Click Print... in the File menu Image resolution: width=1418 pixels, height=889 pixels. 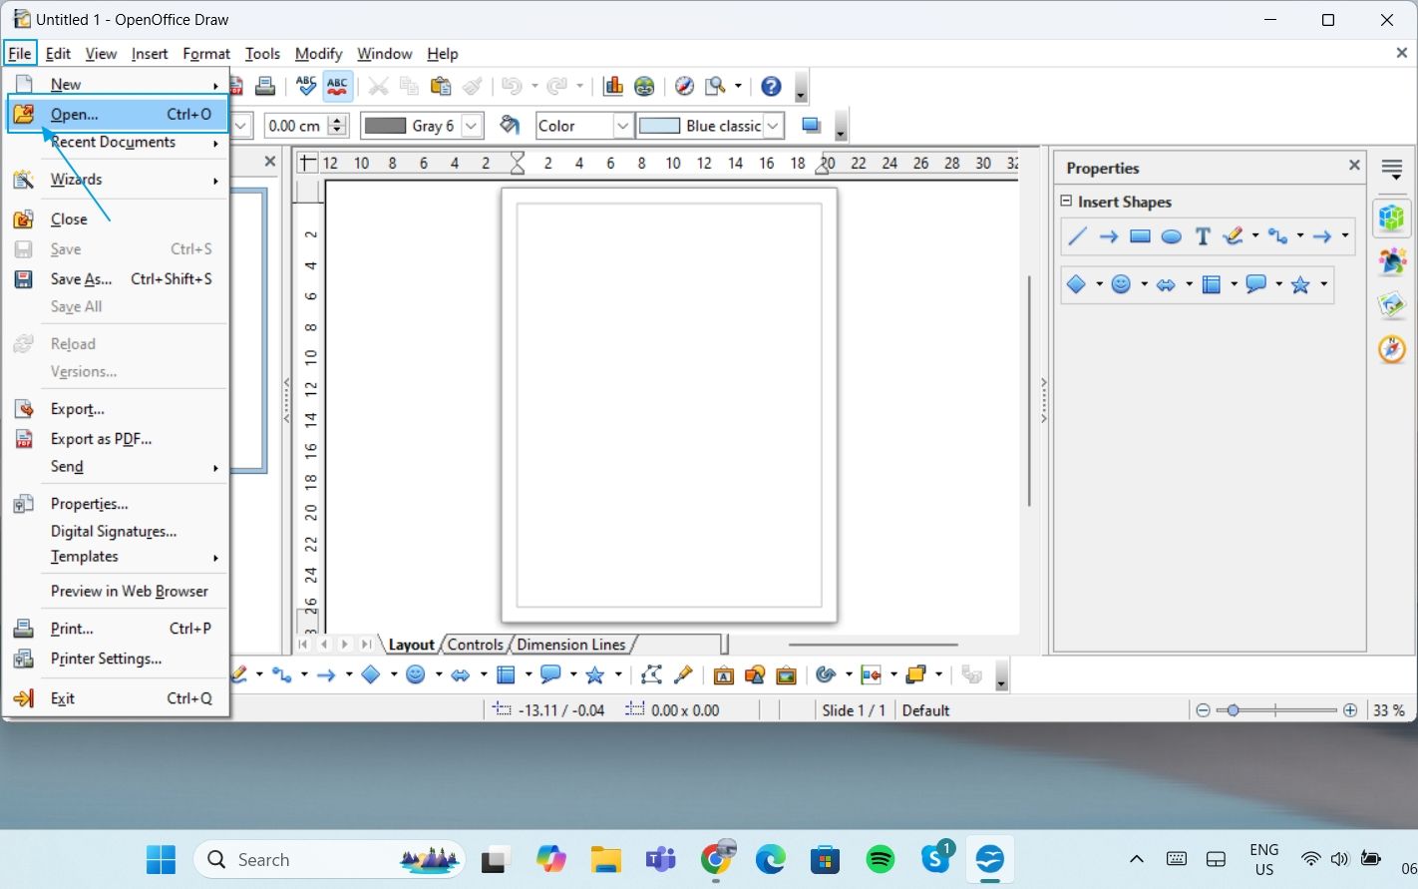[x=118, y=629]
